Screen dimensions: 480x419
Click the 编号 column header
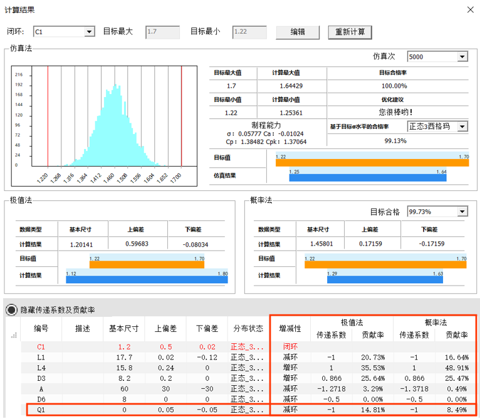point(41,329)
